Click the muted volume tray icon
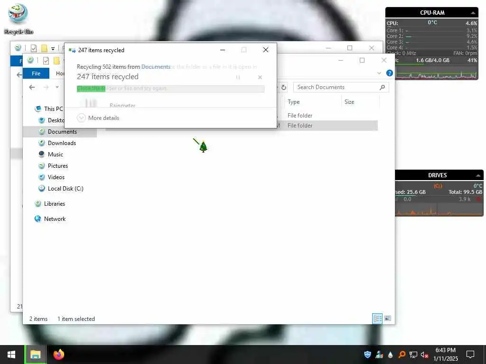 click(x=425, y=355)
